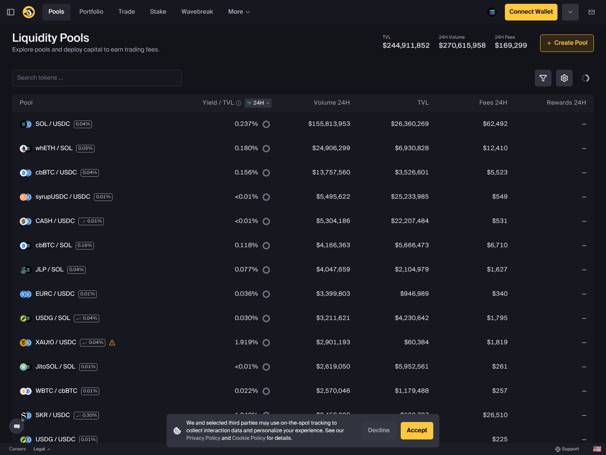Click the cbBTC / USDC yield circle indicator
This screenshot has width=606, height=455.
(x=266, y=173)
